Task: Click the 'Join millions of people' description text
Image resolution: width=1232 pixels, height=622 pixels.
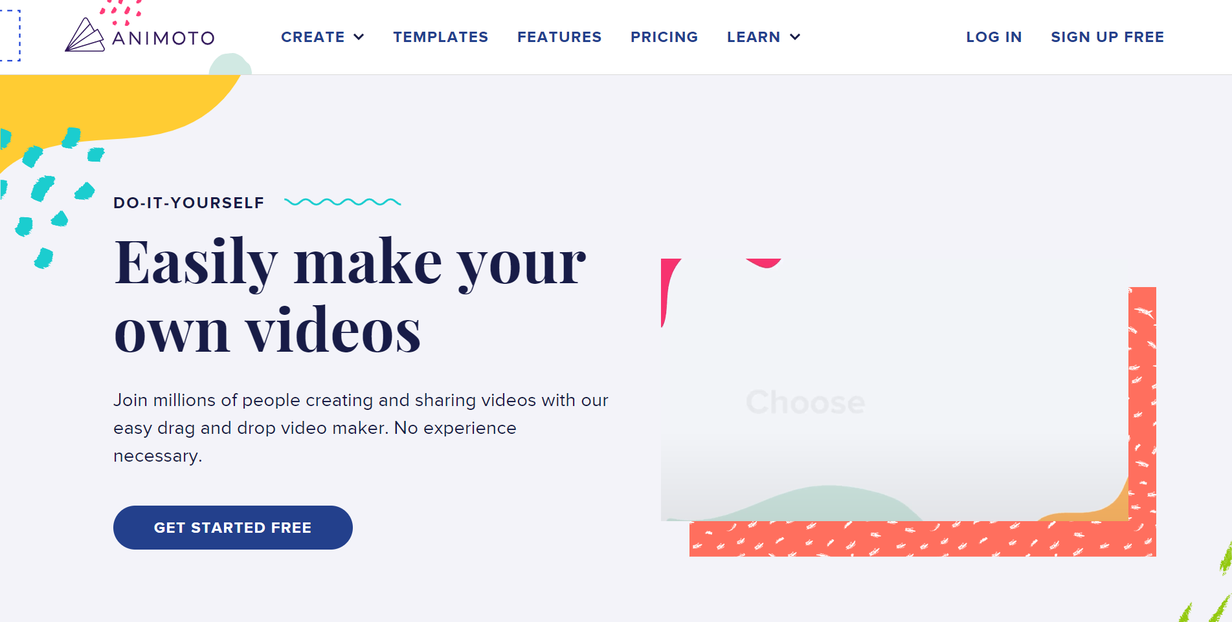Action: (361, 428)
